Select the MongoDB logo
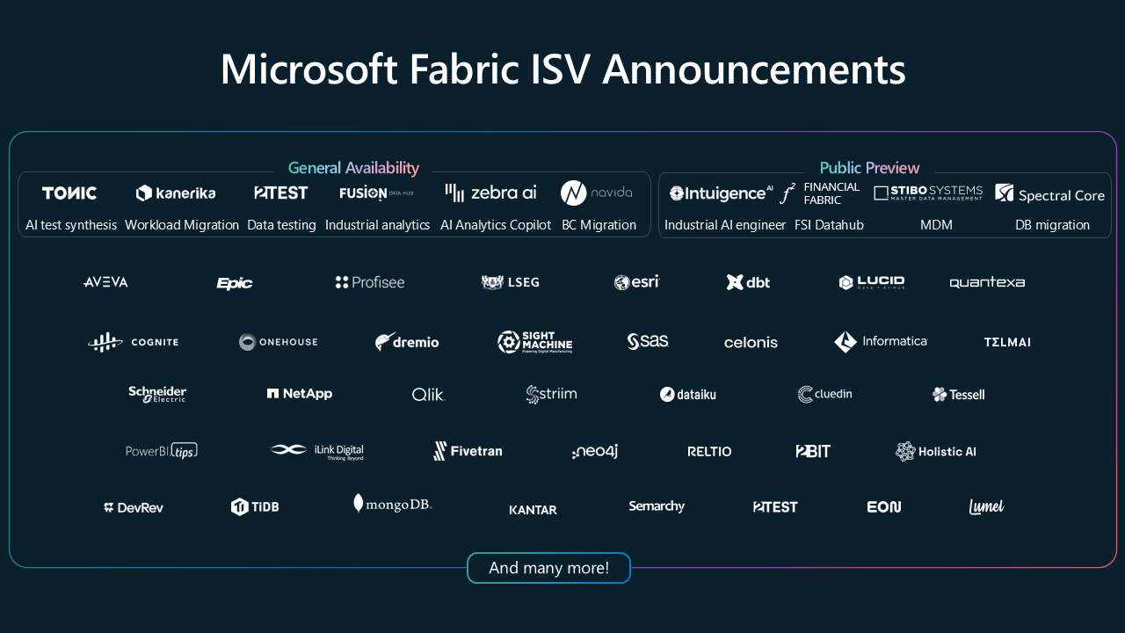 click(x=392, y=503)
